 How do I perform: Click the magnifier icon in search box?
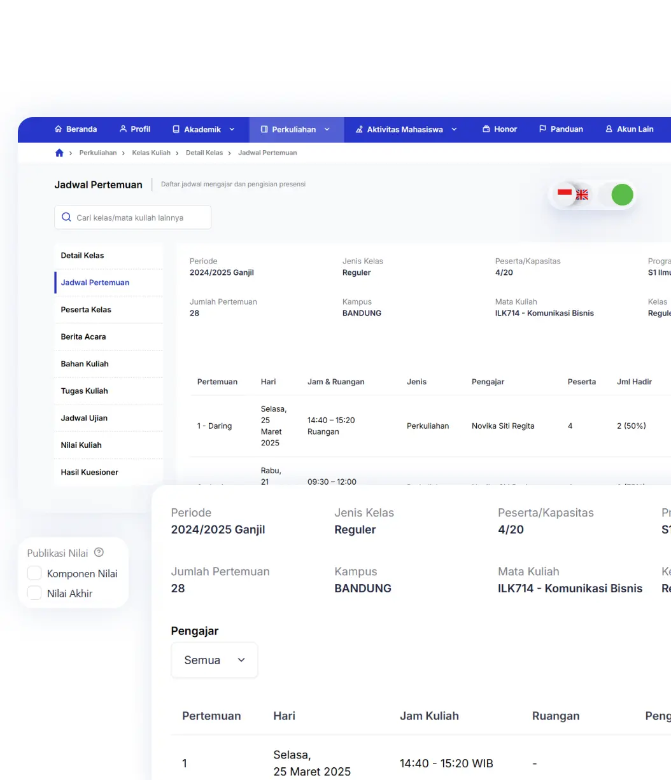click(66, 218)
